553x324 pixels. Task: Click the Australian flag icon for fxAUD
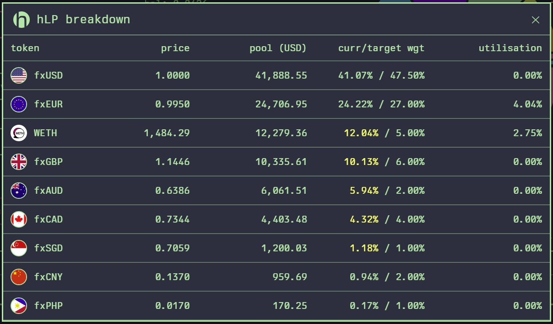pos(19,191)
